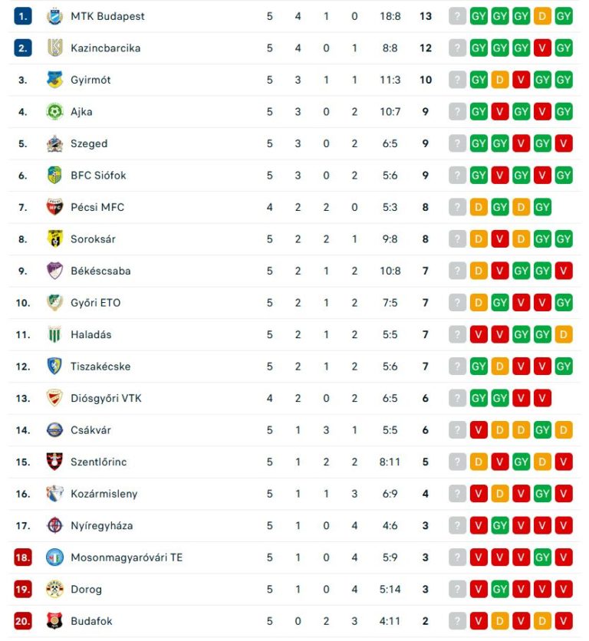This screenshot has width=589, height=641.
Task: Click the Haladás green striped logo
Action: 54,335
